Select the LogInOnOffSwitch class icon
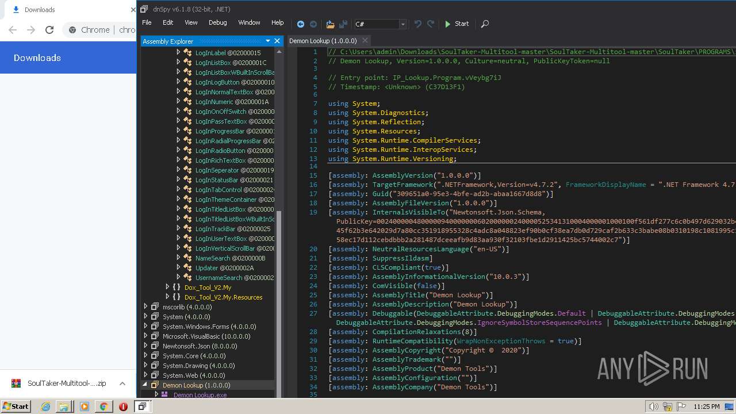736x414 pixels. 187,111
